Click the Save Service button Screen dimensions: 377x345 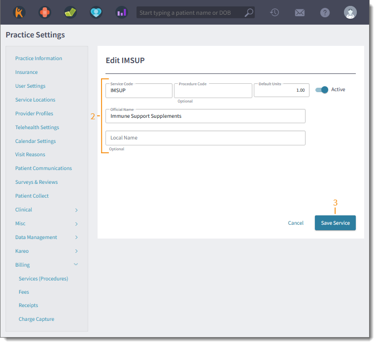(x=335, y=223)
